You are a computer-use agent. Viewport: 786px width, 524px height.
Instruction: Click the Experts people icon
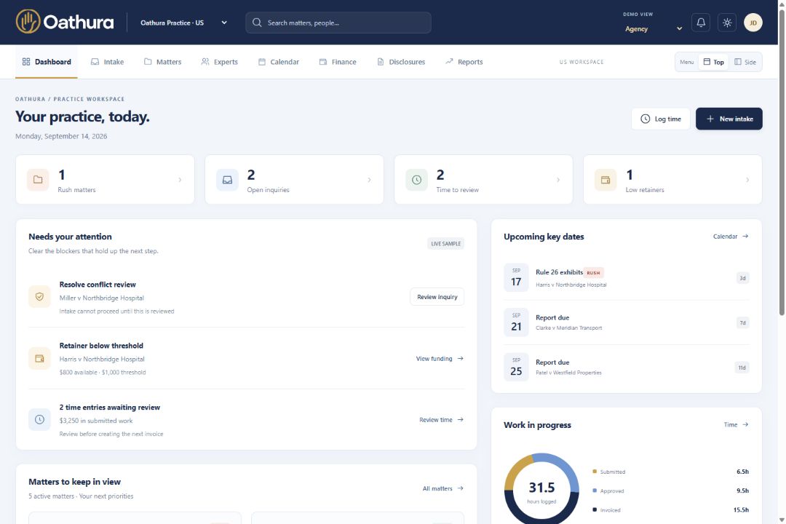(x=205, y=62)
